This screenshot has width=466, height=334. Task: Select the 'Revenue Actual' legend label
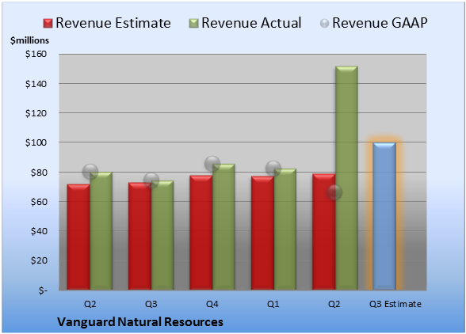[x=251, y=23]
